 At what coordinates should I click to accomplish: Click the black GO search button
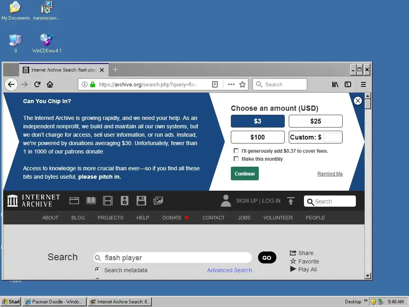[267, 258]
